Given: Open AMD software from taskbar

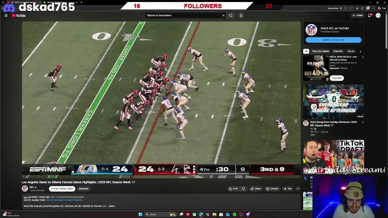Looking at the screenshot, I should (x=188, y=214).
